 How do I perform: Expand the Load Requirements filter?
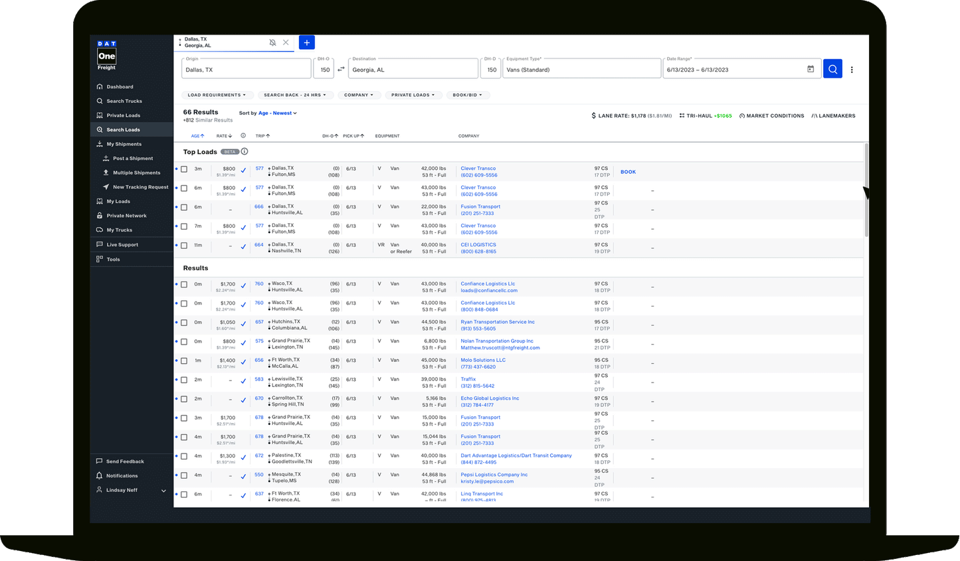point(217,95)
